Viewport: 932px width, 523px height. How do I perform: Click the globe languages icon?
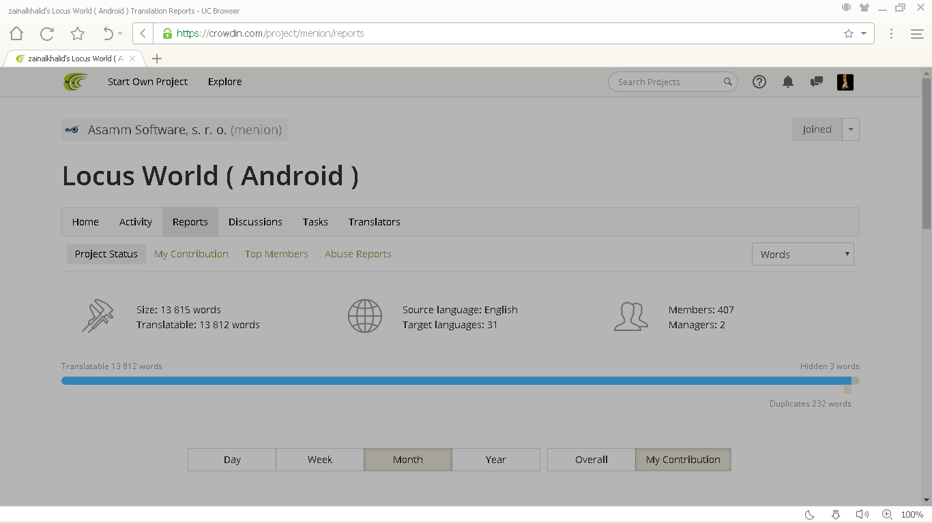pos(365,317)
